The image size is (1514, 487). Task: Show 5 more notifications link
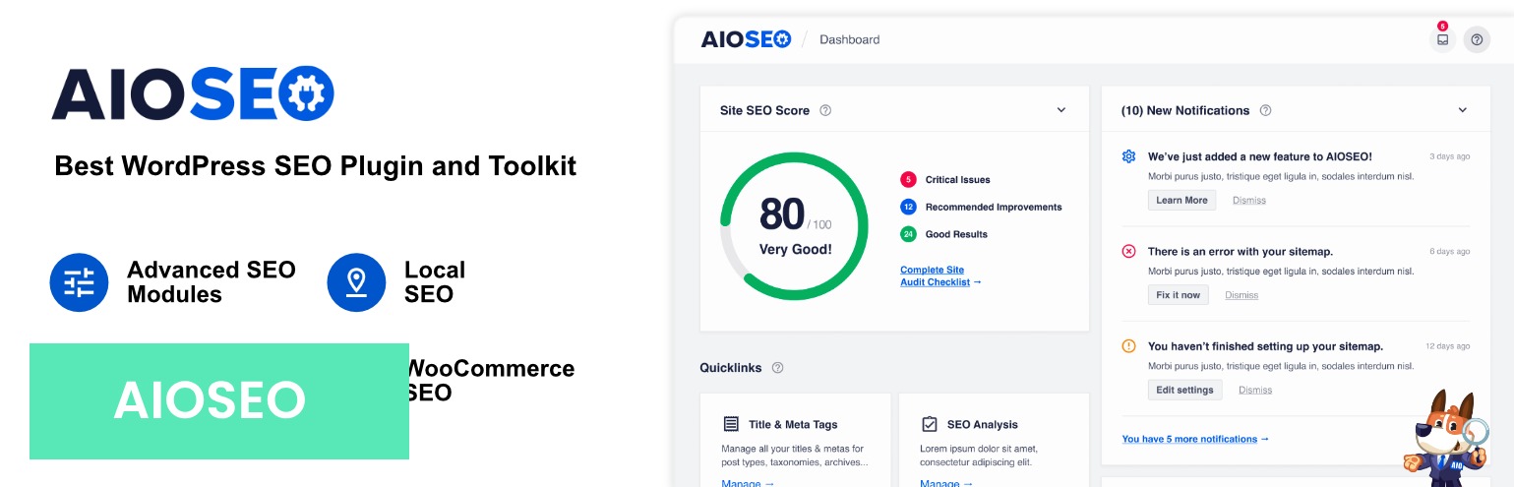tap(1194, 439)
